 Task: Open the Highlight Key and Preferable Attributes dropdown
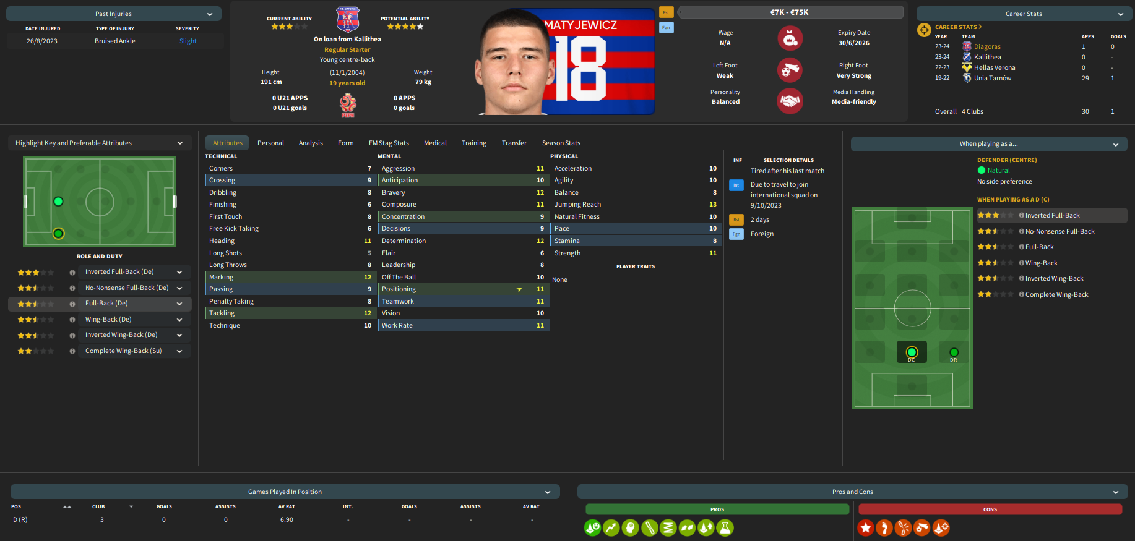[x=99, y=143]
